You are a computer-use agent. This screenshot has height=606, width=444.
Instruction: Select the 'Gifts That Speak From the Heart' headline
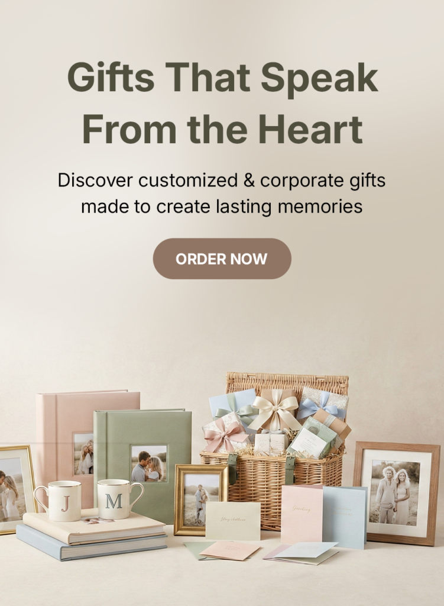pyautogui.click(x=222, y=102)
